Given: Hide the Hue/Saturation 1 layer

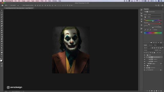Looking at the screenshot, I should (x=145, y=57).
